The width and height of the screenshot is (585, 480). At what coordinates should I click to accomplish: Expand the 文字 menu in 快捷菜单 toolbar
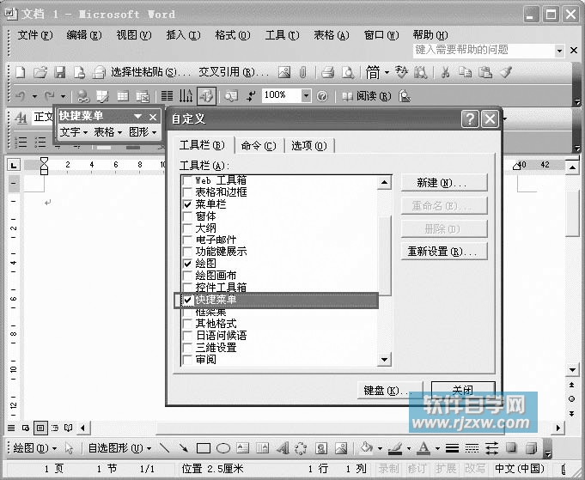point(74,132)
